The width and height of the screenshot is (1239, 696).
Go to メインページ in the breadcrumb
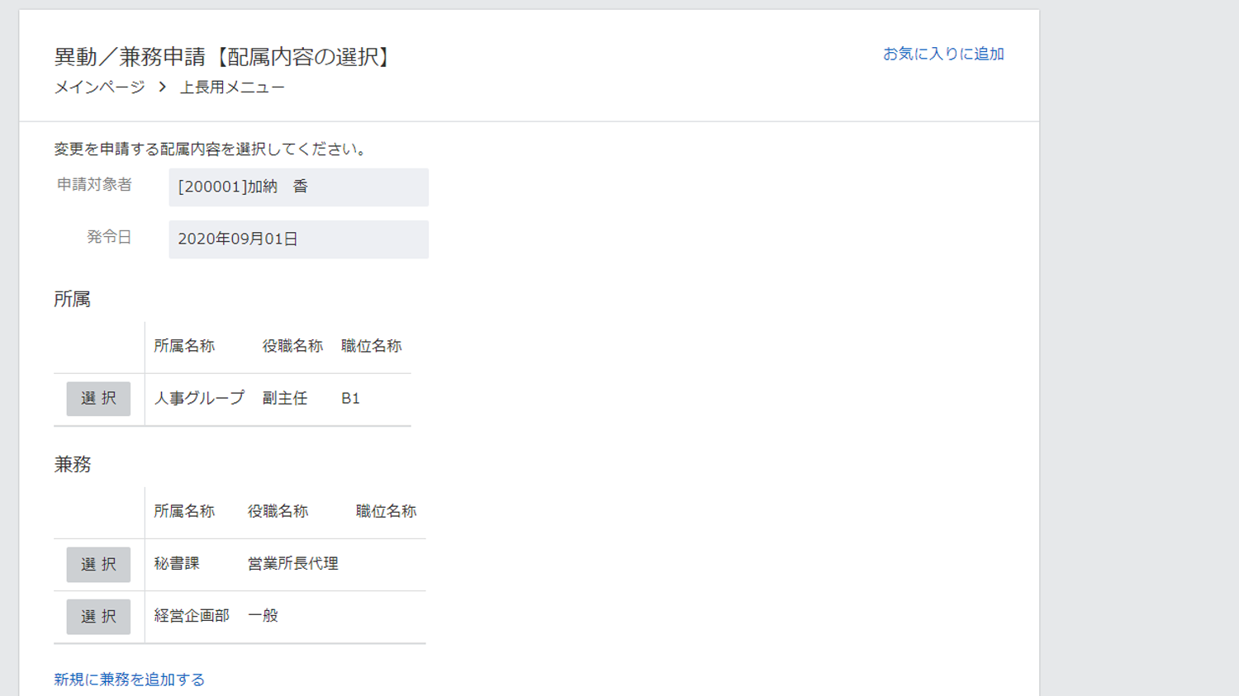click(x=99, y=88)
